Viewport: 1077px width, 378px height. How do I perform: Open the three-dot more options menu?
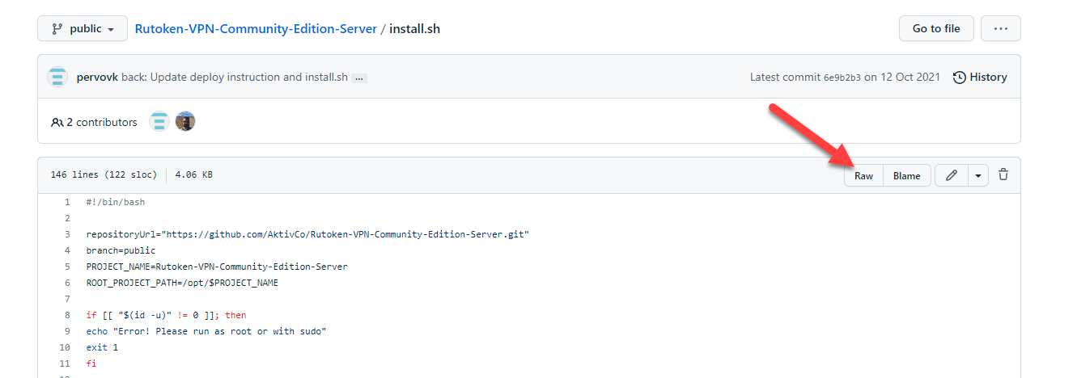click(1000, 29)
